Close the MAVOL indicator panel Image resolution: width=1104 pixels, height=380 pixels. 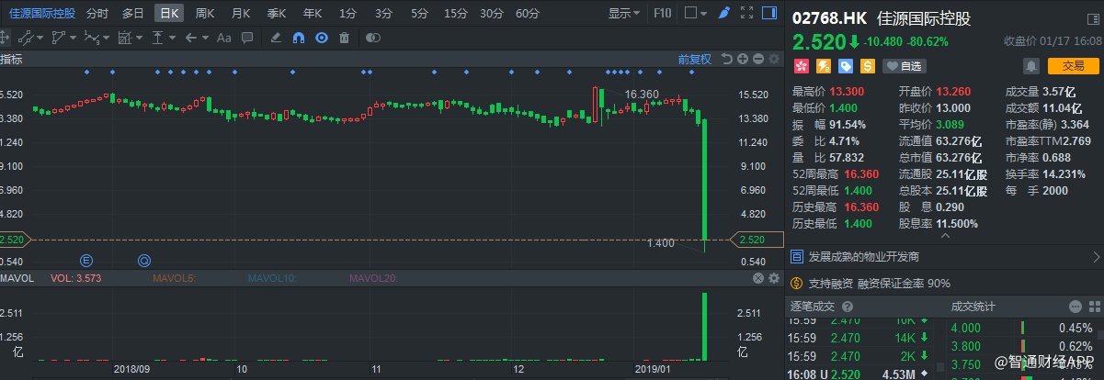(x=758, y=278)
